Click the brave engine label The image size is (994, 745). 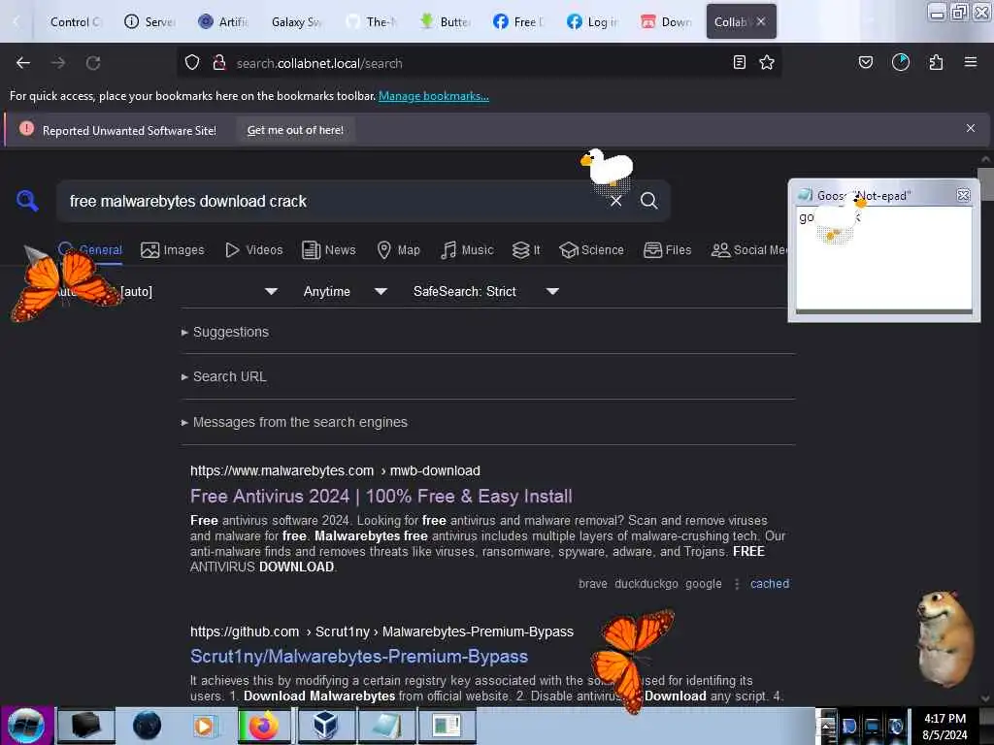(x=593, y=583)
